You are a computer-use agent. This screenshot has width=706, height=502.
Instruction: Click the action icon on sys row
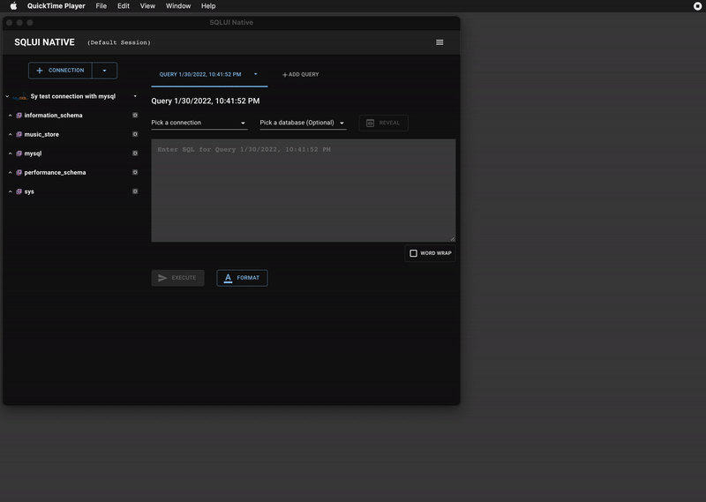coord(135,191)
